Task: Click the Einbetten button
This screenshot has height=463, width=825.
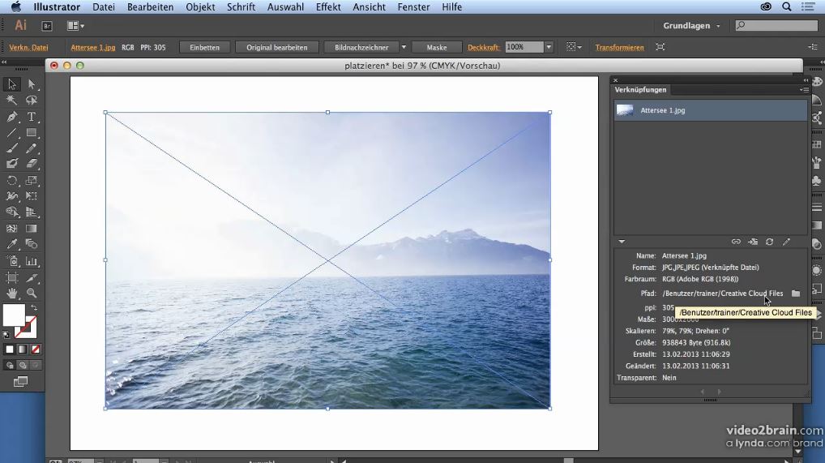Action: (204, 47)
